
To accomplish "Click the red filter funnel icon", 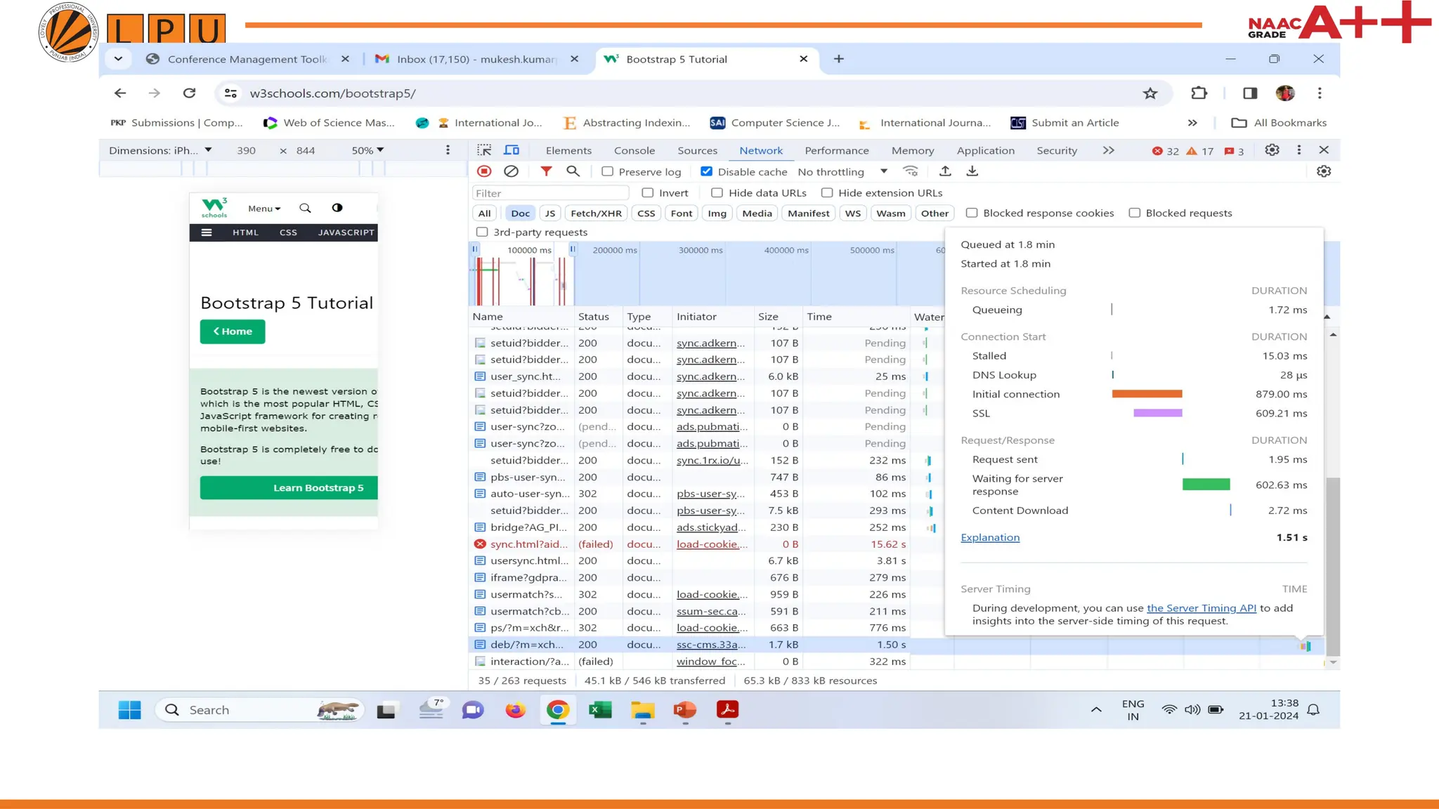I will (x=546, y=171).
